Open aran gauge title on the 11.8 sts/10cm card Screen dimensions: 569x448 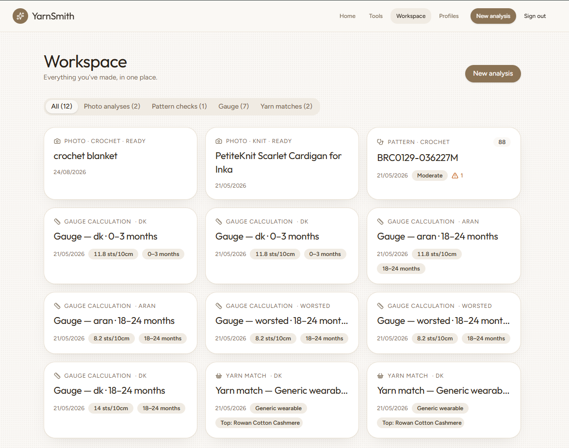point(437,237)
